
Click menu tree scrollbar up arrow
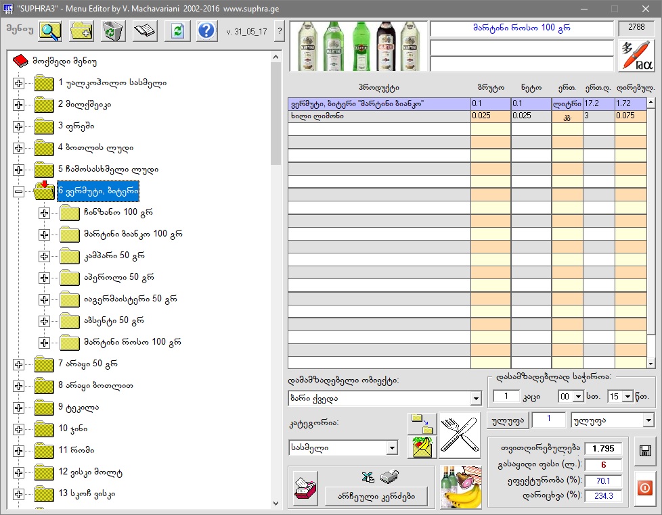pyautogui.click(x=276, y=57)
